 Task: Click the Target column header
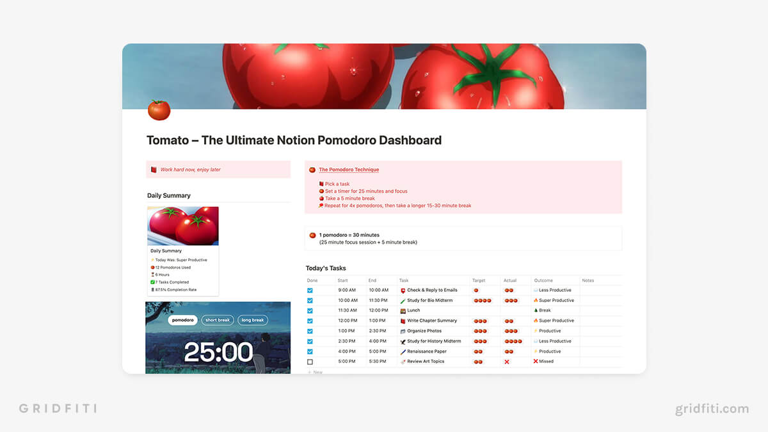(x=479, y=280)
